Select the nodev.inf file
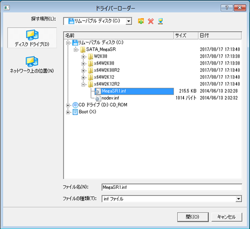 coord(110,98)
